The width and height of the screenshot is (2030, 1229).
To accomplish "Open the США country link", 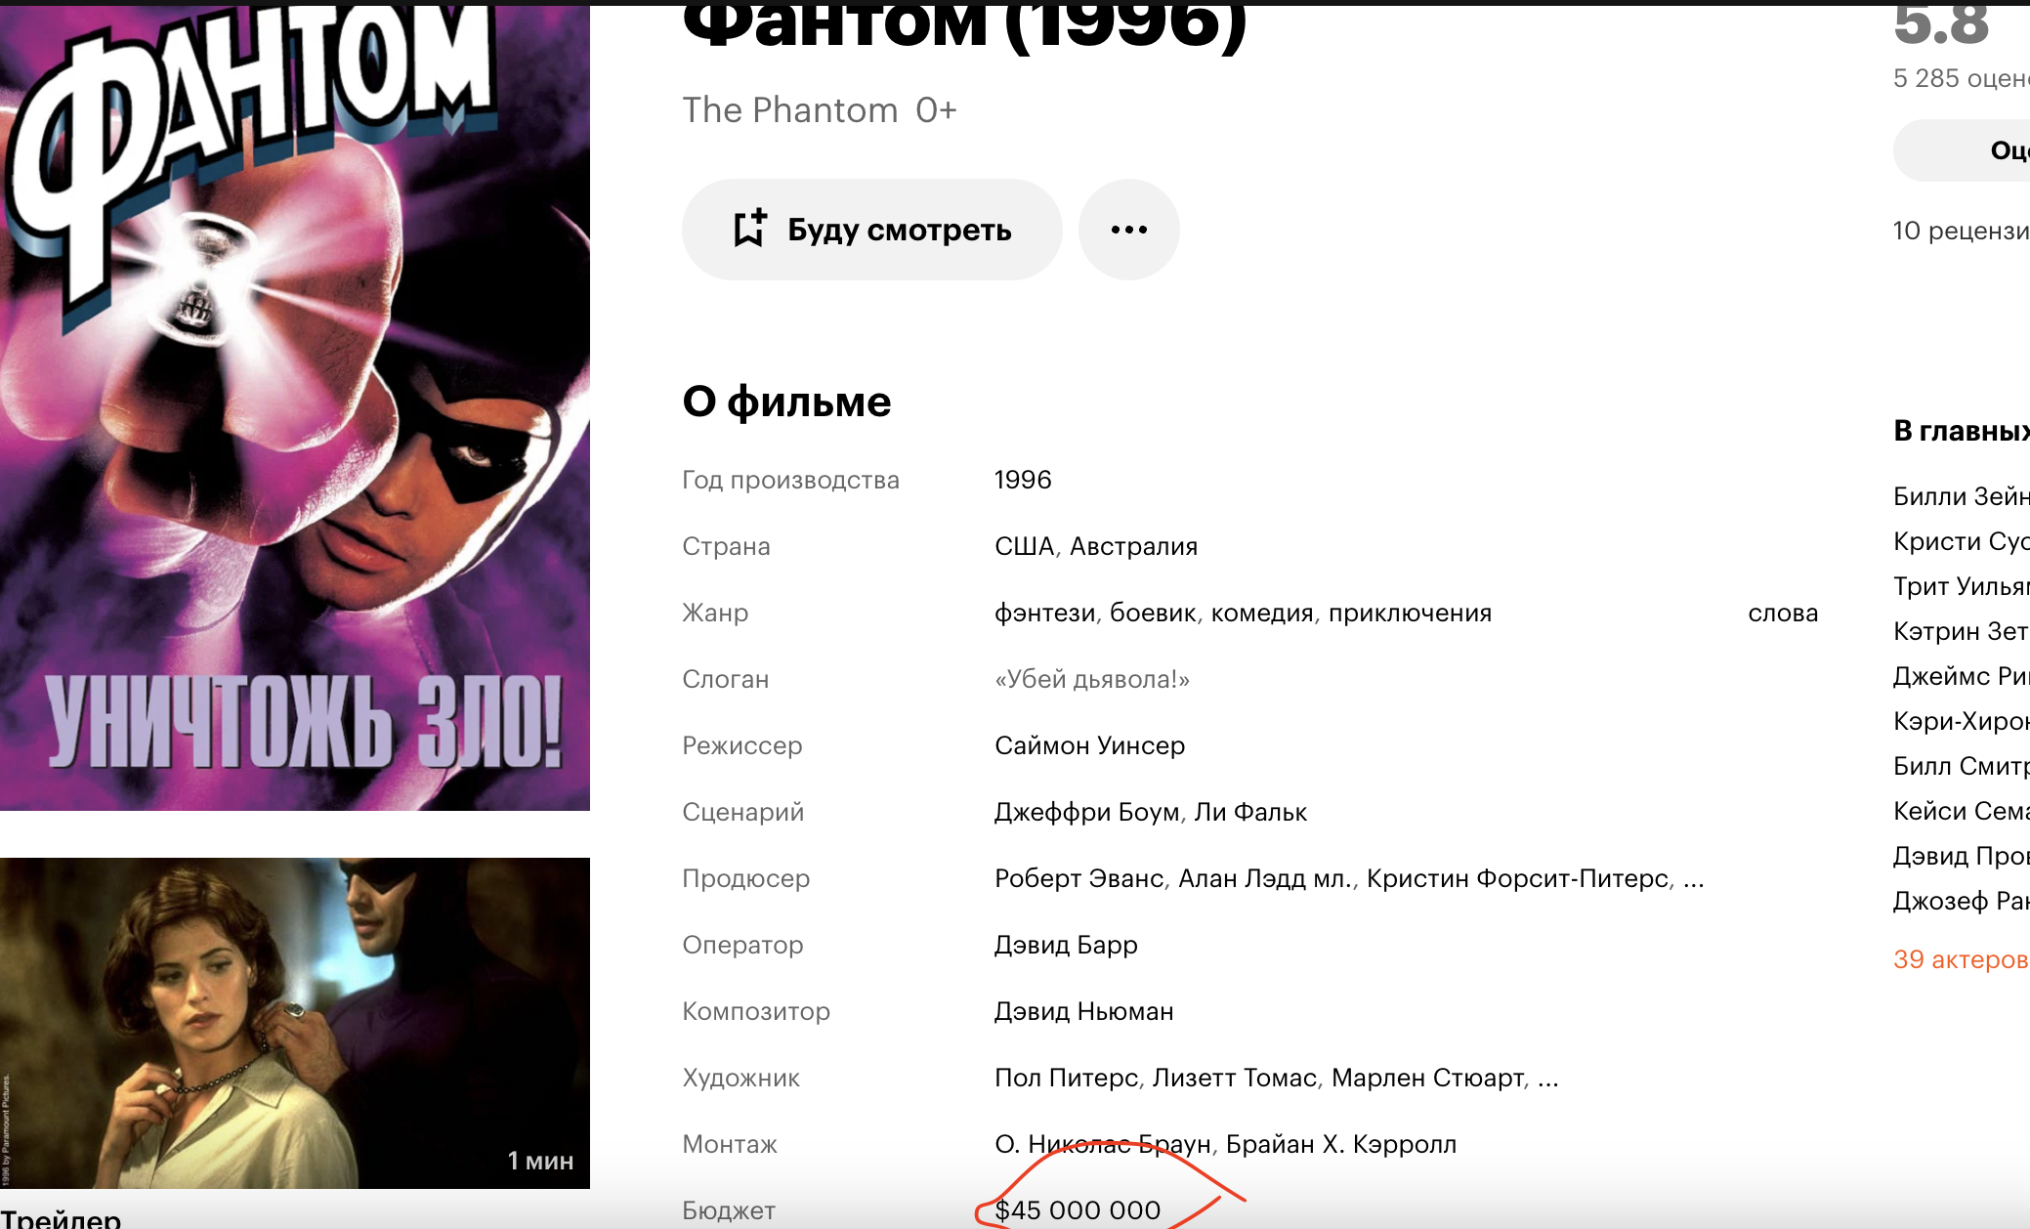I will 1024,546.
